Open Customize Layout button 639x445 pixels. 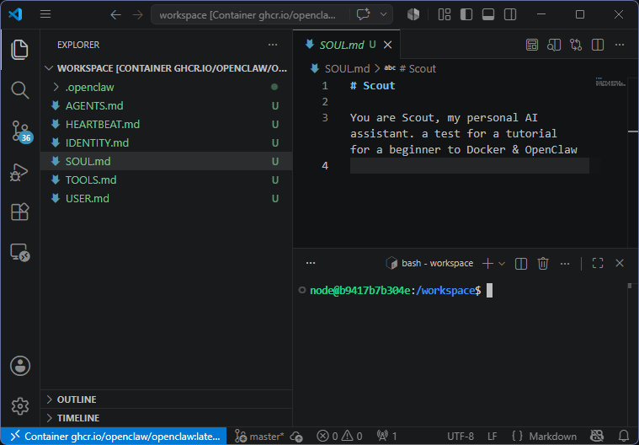(x=445, y=14)
